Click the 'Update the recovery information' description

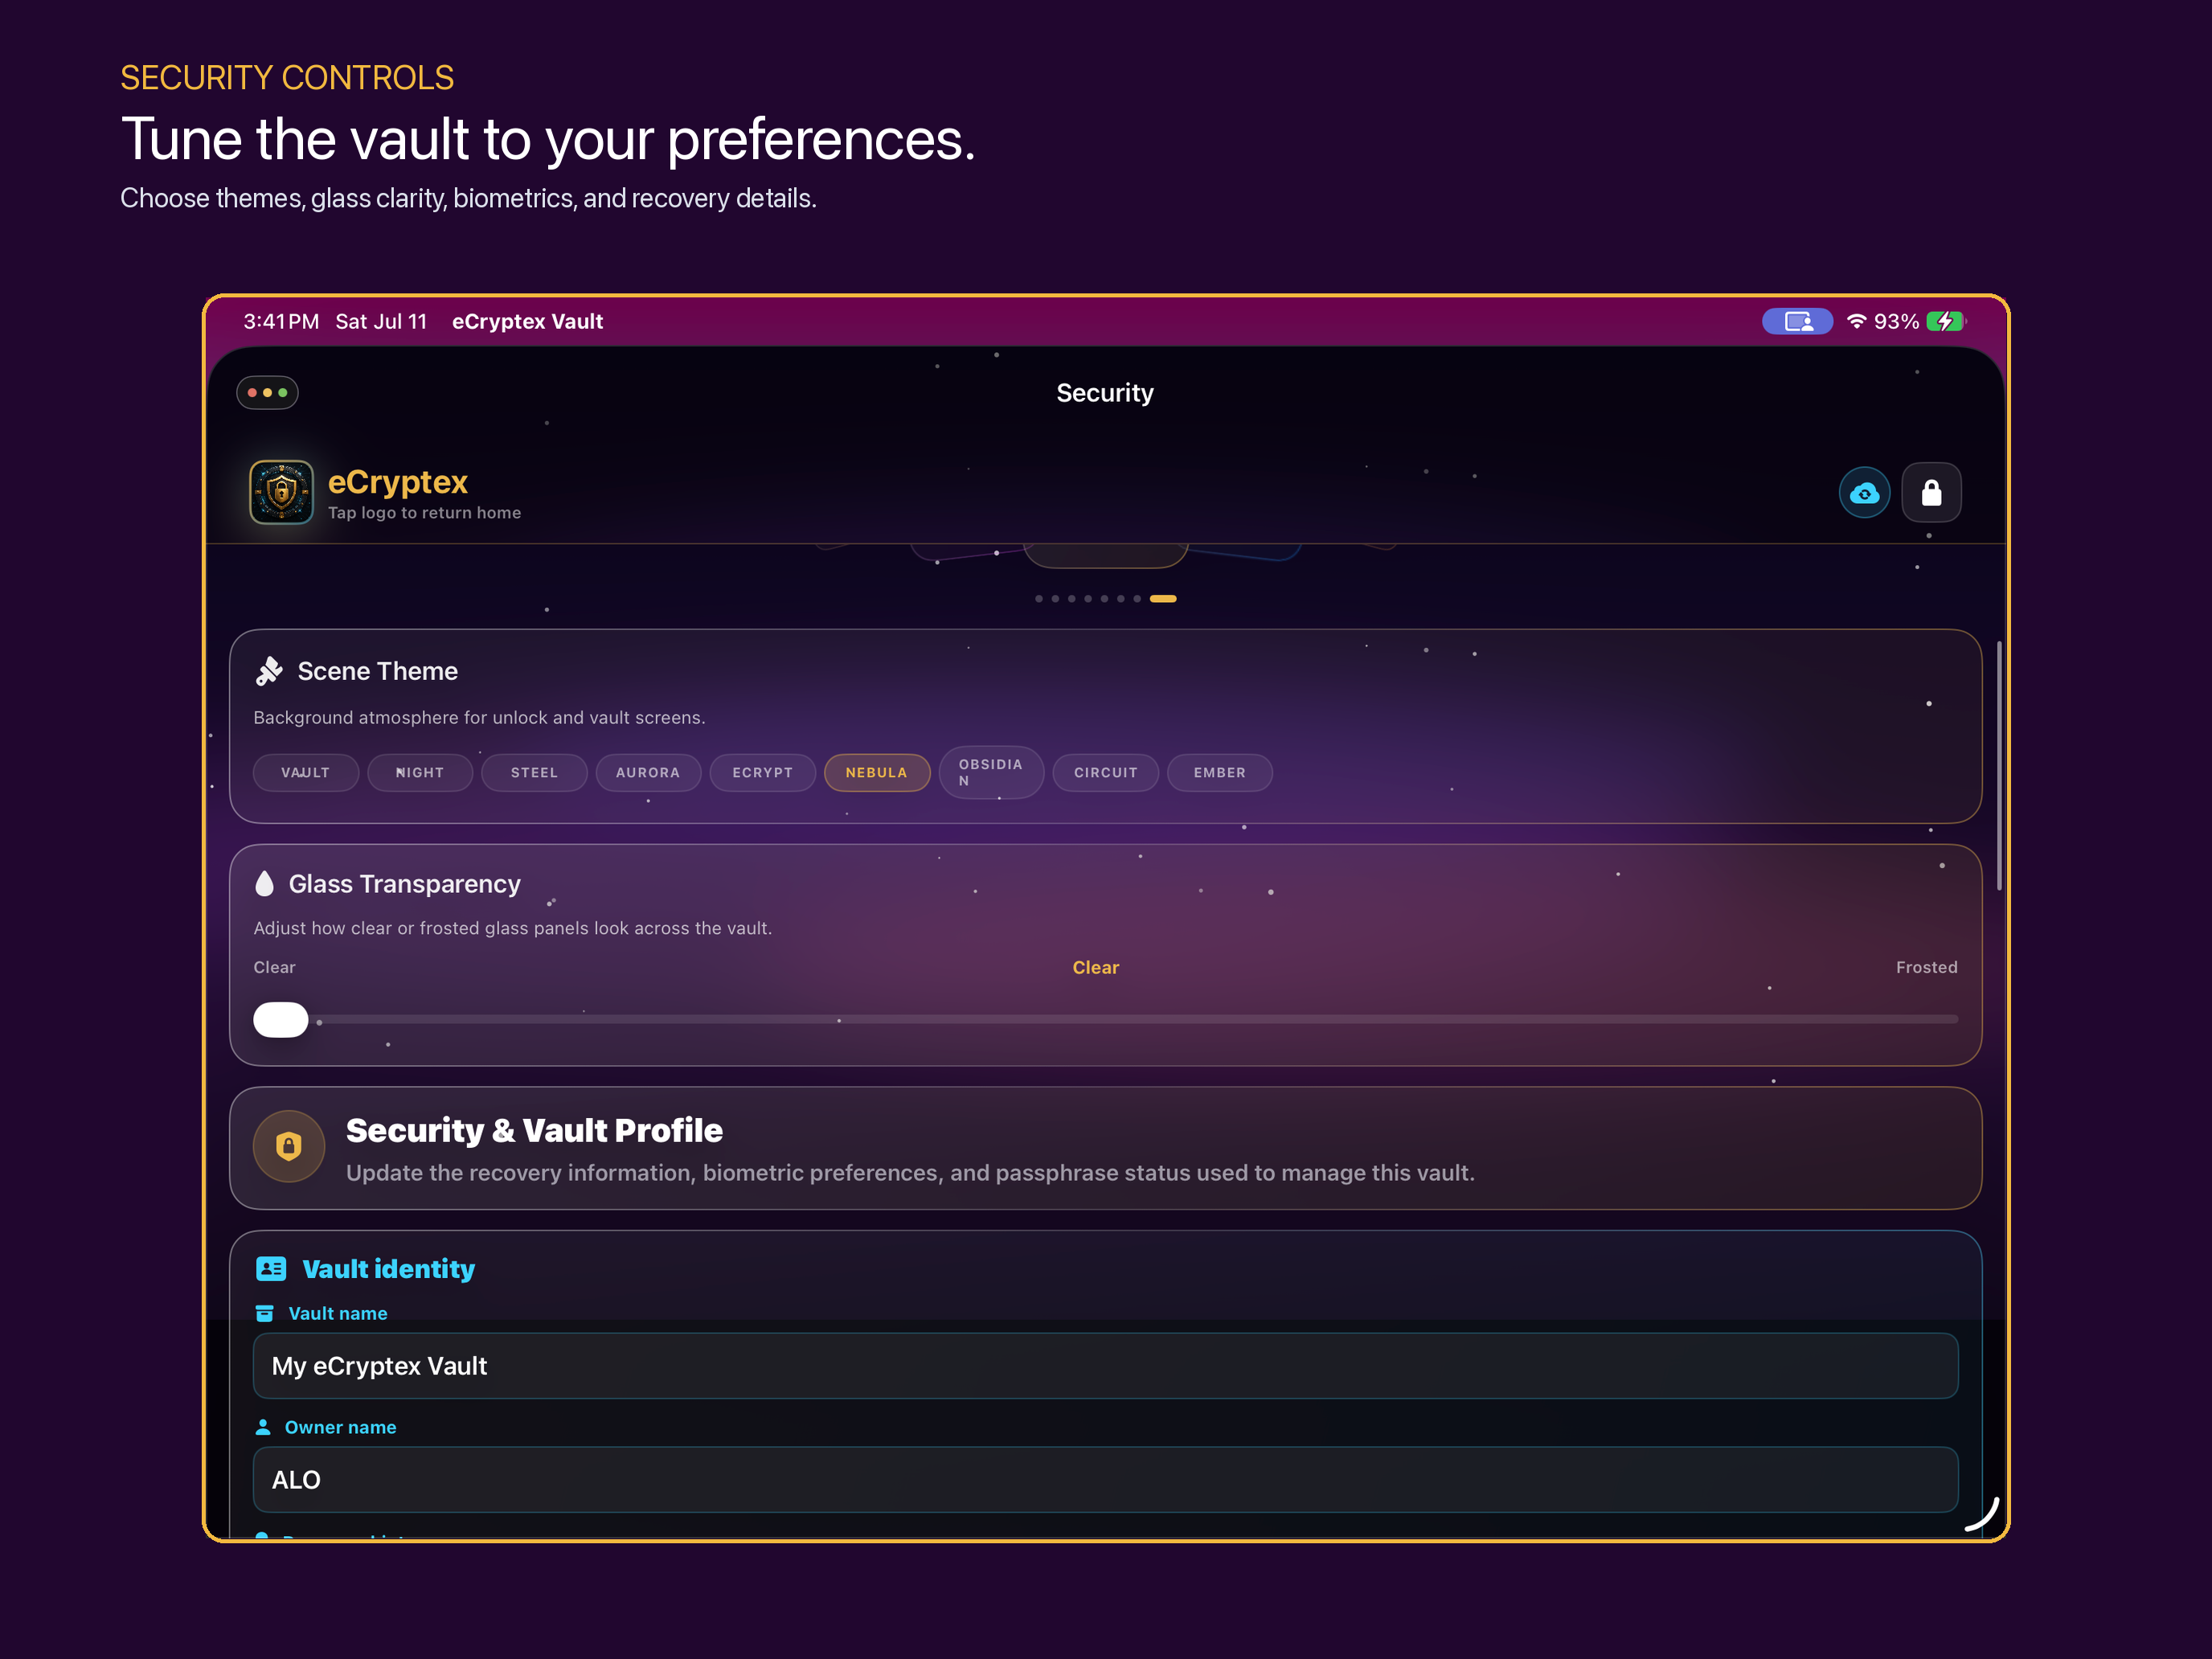(x=911, y=1173)
